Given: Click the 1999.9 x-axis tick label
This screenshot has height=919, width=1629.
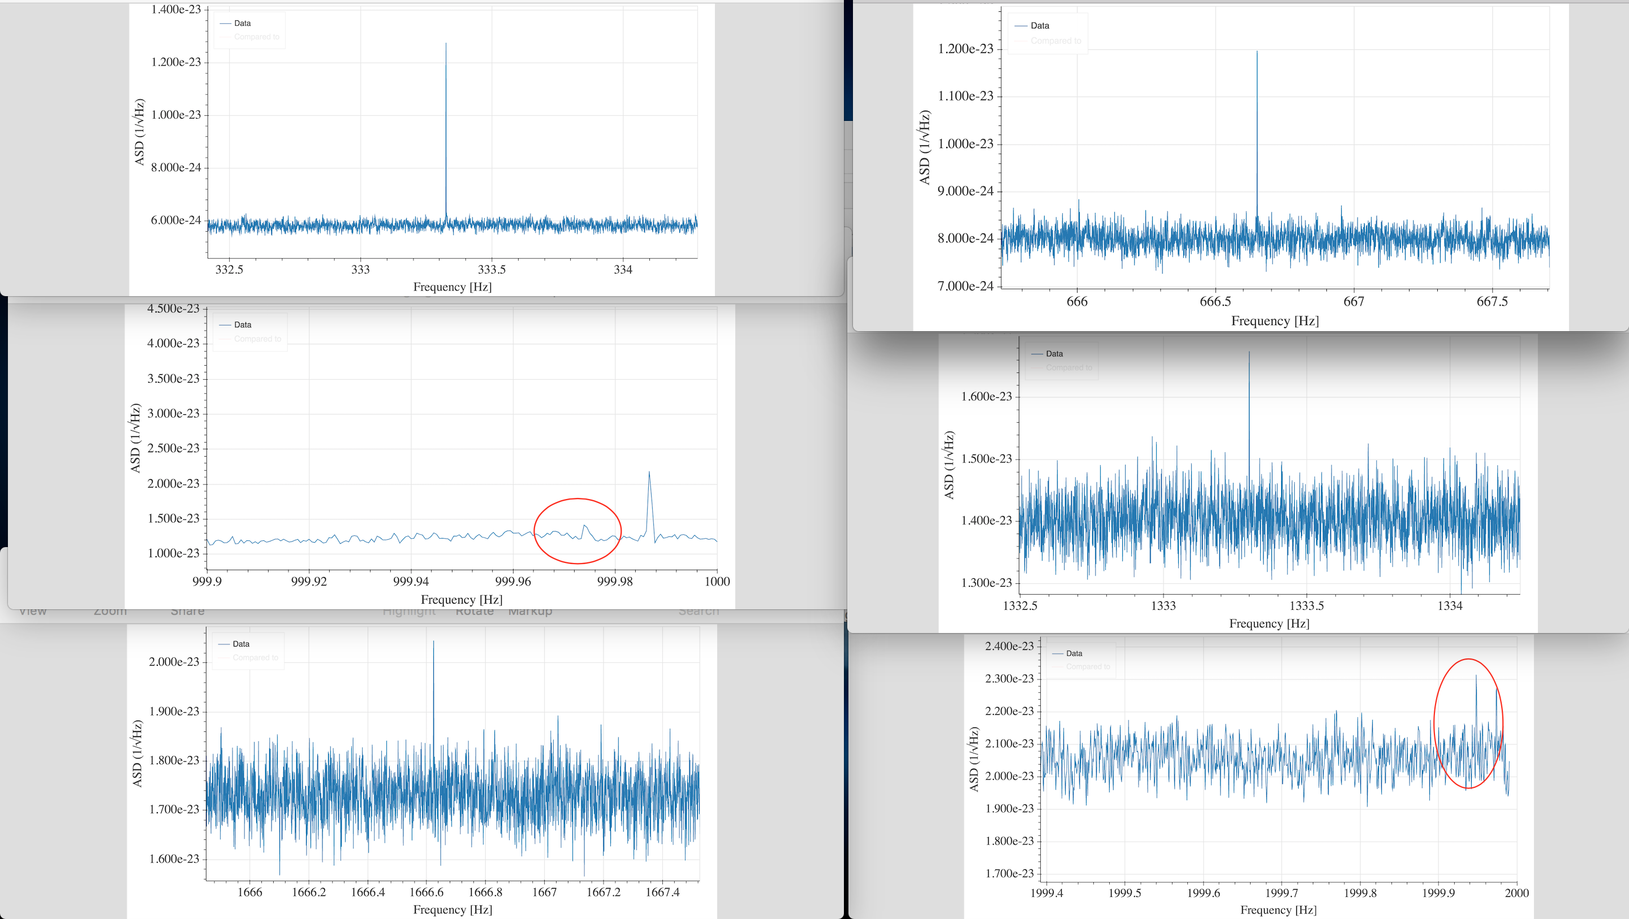Looking at the screenshot, I should coord(1438,894).
